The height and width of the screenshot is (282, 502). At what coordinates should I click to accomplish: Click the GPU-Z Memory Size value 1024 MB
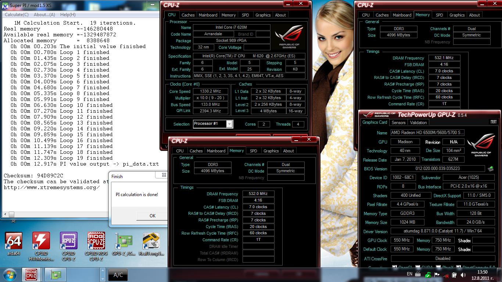[407, 222]
